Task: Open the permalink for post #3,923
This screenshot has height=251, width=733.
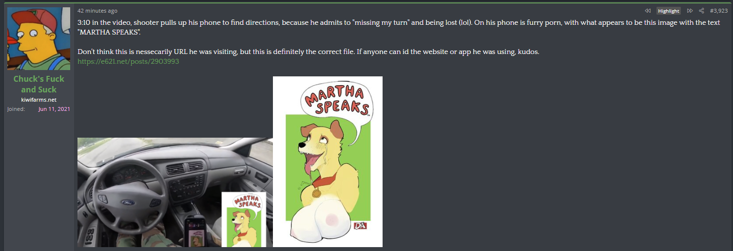Action: pos(719,11)
